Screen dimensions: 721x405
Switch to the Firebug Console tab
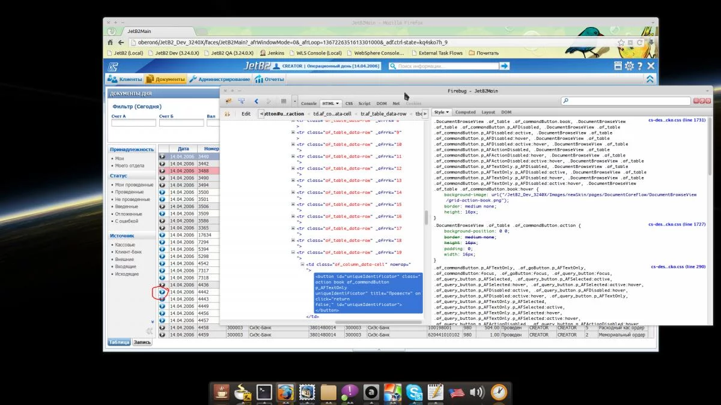[x=308, y=103]
